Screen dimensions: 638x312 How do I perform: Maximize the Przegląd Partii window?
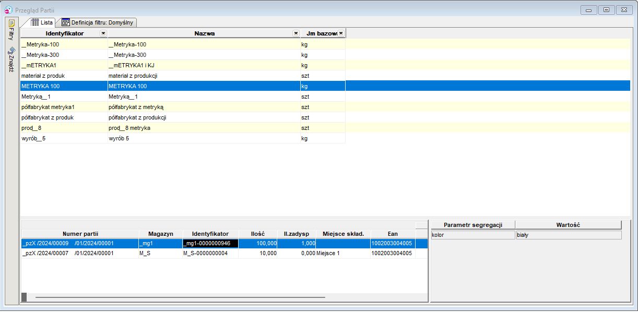click(606, 10)
